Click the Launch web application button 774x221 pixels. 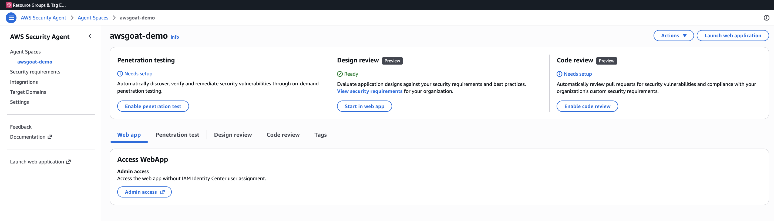click(732, 35)
